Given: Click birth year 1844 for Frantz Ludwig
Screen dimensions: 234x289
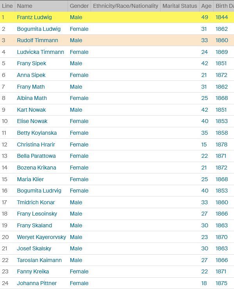Looking at the screenshot, I should coord(221,17).
